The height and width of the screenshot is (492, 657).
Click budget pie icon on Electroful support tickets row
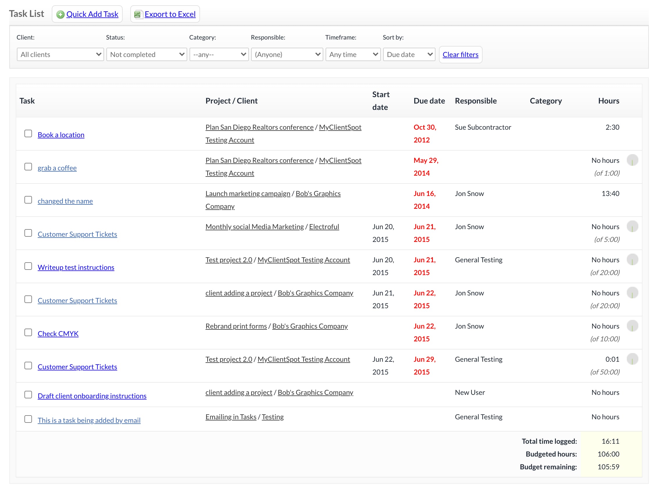pyautogui.click(x=632, y=227)
